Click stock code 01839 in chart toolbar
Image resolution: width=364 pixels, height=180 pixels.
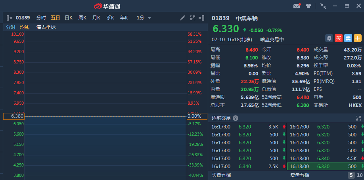click(x=23, y=18)
